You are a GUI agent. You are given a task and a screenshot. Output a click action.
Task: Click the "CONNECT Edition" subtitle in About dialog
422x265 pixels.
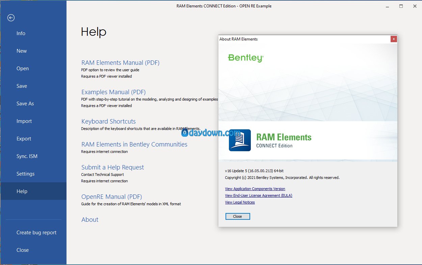coord(274,146)
